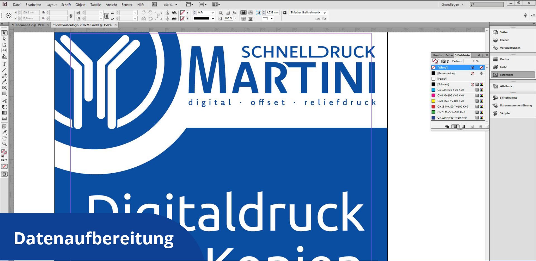This screenshot has width=536, height=261.
Task: Open stroke style line dropdown
Action: [213, 19]
